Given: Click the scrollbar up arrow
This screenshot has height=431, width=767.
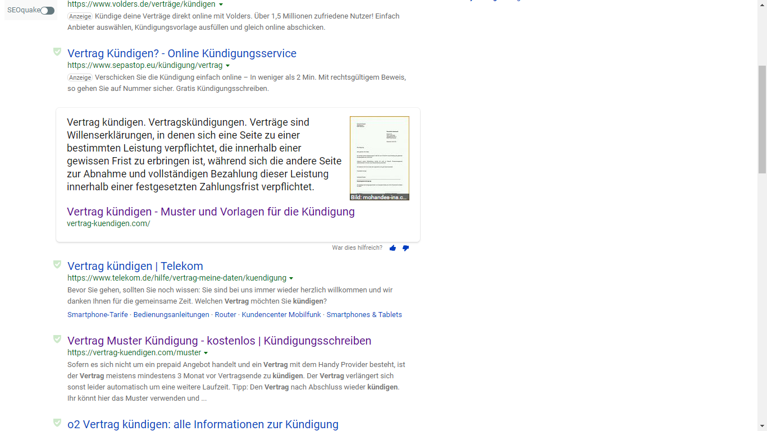Looking at the screenshot, I should [x=762, y=4].
